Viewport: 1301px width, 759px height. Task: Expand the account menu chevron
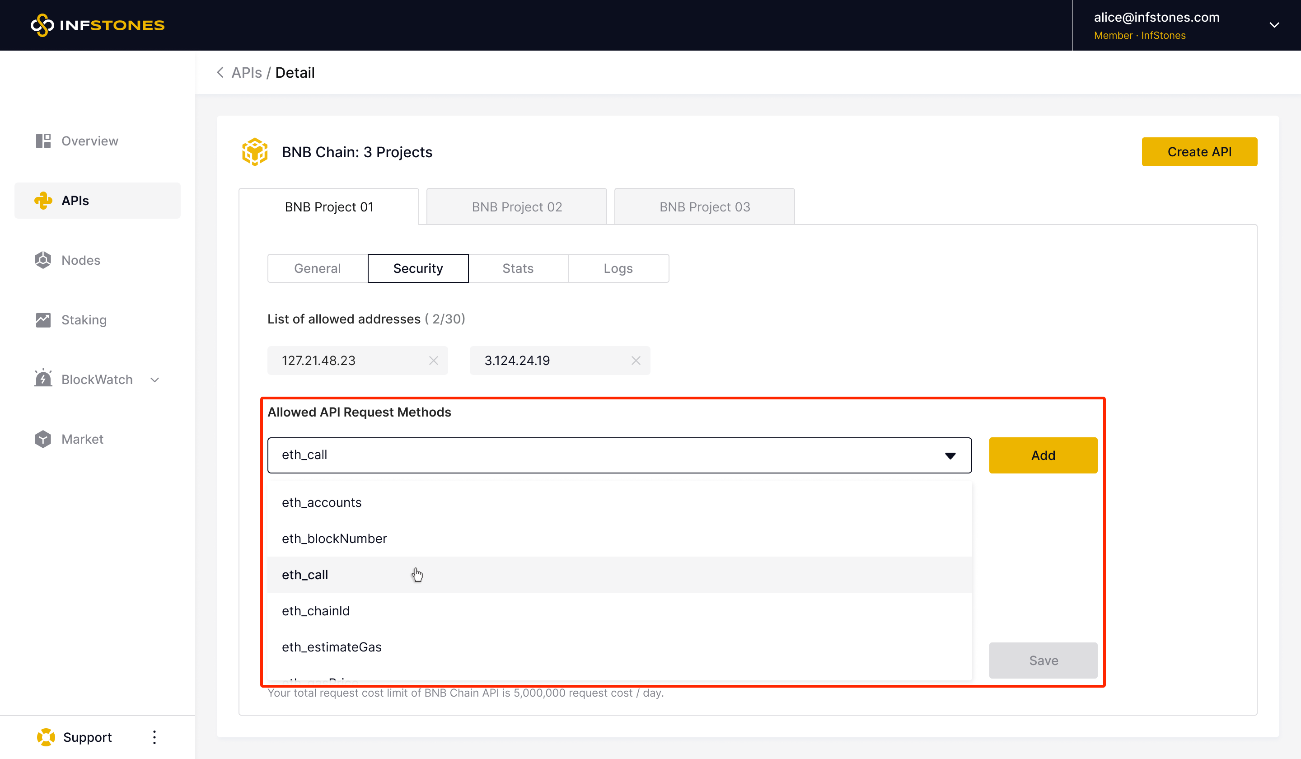[x=1274, y=25]
